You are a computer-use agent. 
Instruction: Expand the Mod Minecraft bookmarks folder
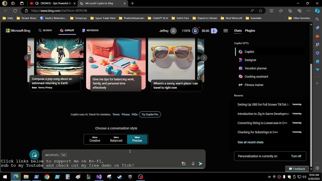[x=231, y=18]
